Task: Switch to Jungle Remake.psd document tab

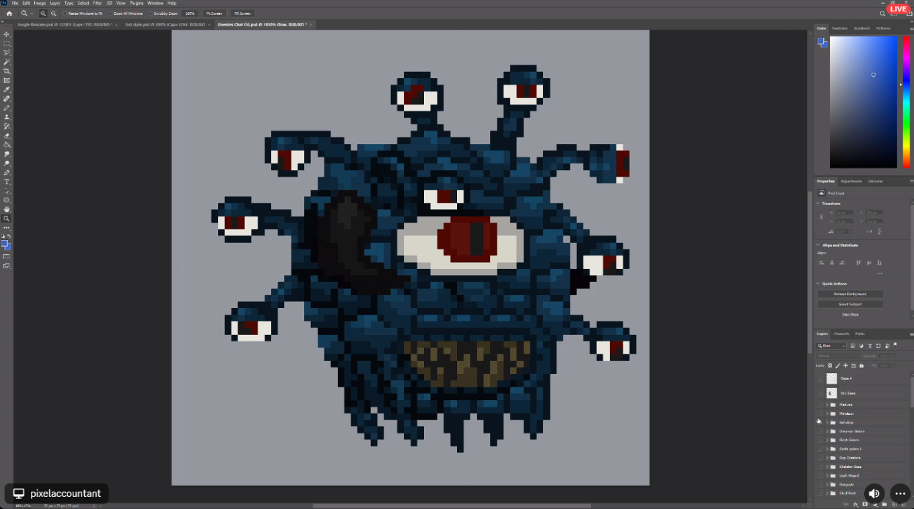Action: coord(64,24)
